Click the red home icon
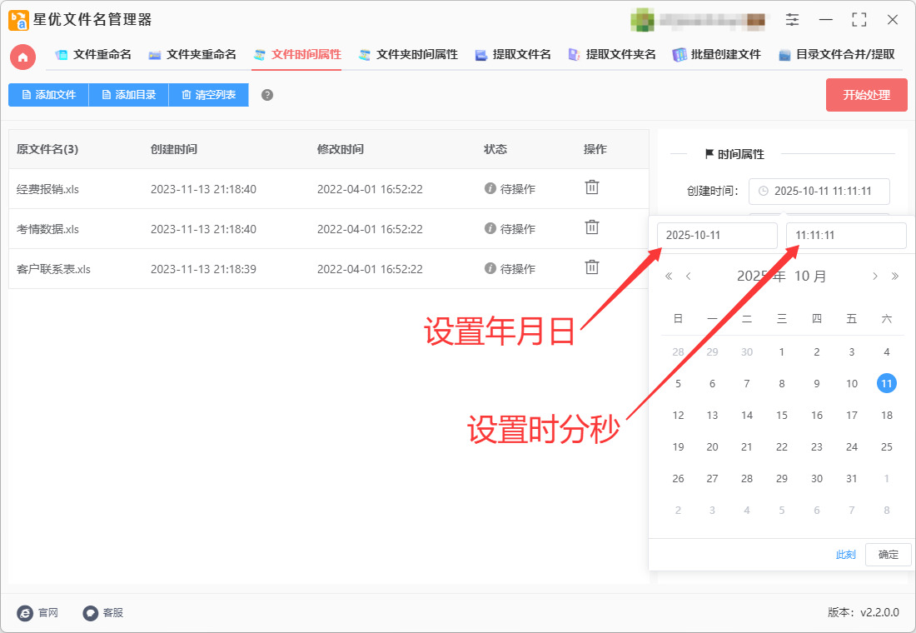Screen dimensions: 916x633 (22, 57)
